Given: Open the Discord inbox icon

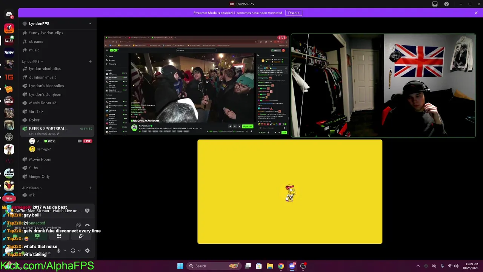Looking at the screenshot, I should pyautogui.click(x=435, y=4).
